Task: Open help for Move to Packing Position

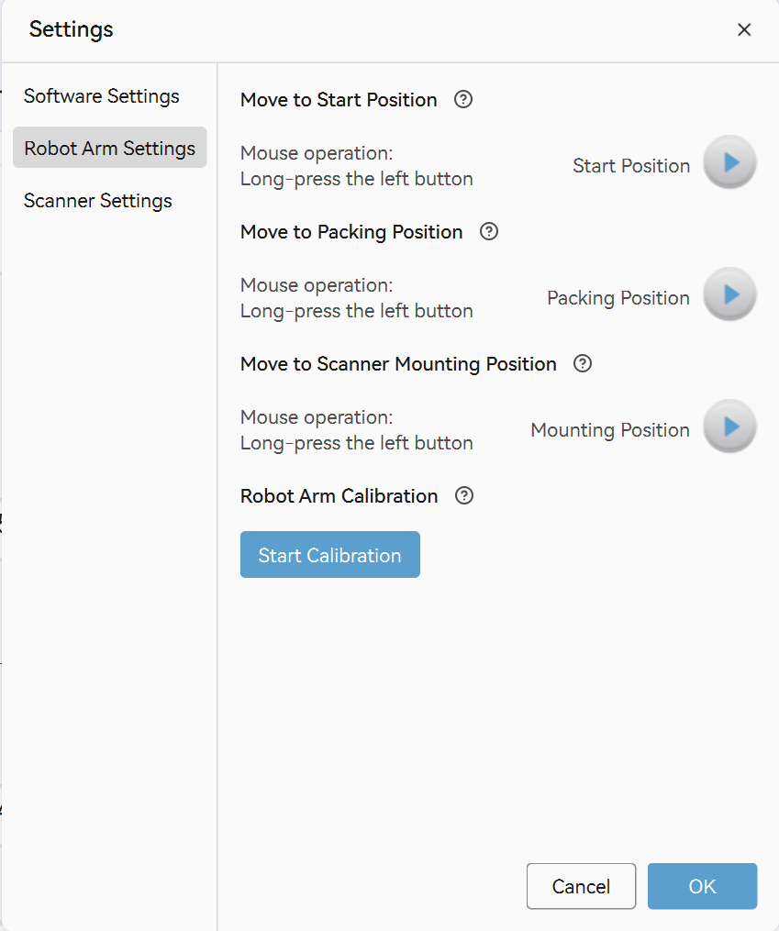Action: coord(489,231)
